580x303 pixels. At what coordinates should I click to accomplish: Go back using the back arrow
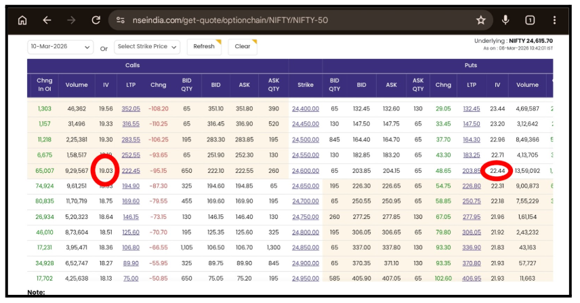(47, 20)
